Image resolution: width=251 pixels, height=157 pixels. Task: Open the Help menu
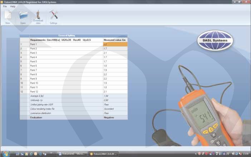click(x=13, y=6)
